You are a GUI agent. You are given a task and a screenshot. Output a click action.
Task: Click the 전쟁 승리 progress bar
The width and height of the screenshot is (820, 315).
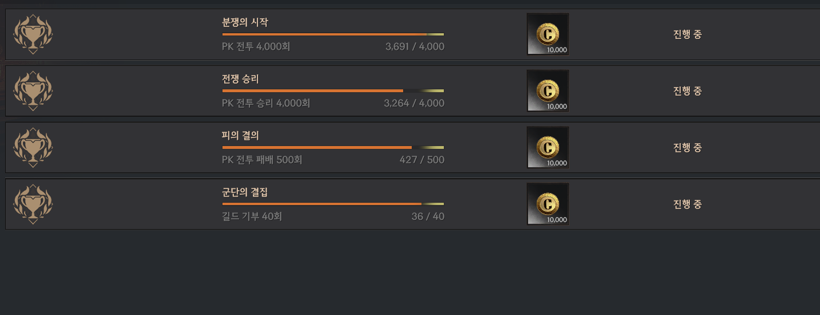coord(333,91)
